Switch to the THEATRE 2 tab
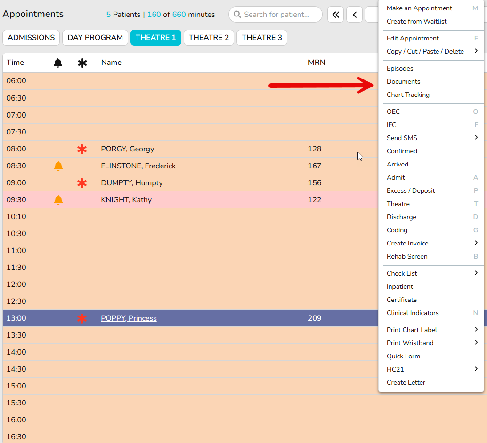Image resolution: width=487 pixels, height=443 pixels. pyautogui.click(x=209, y=38)
